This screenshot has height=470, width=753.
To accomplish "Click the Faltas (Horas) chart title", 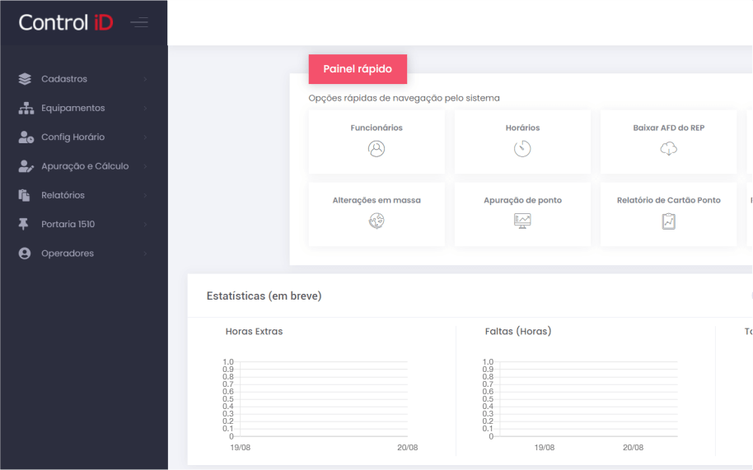I will coord(518,332).
